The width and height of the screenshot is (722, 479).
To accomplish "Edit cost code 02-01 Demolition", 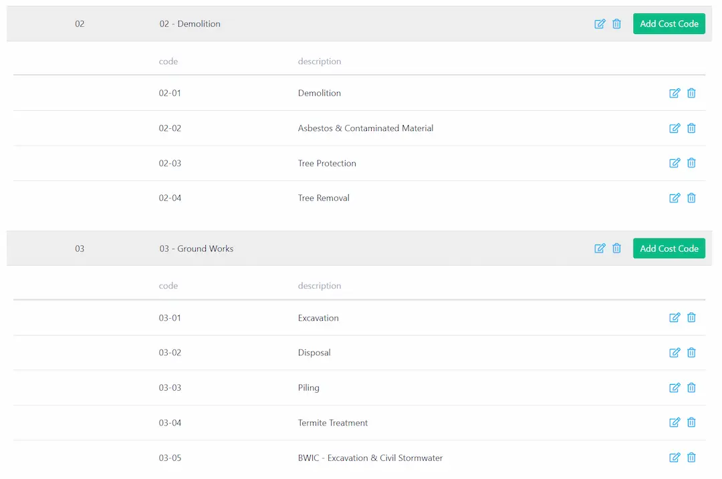I will (675, 94).
